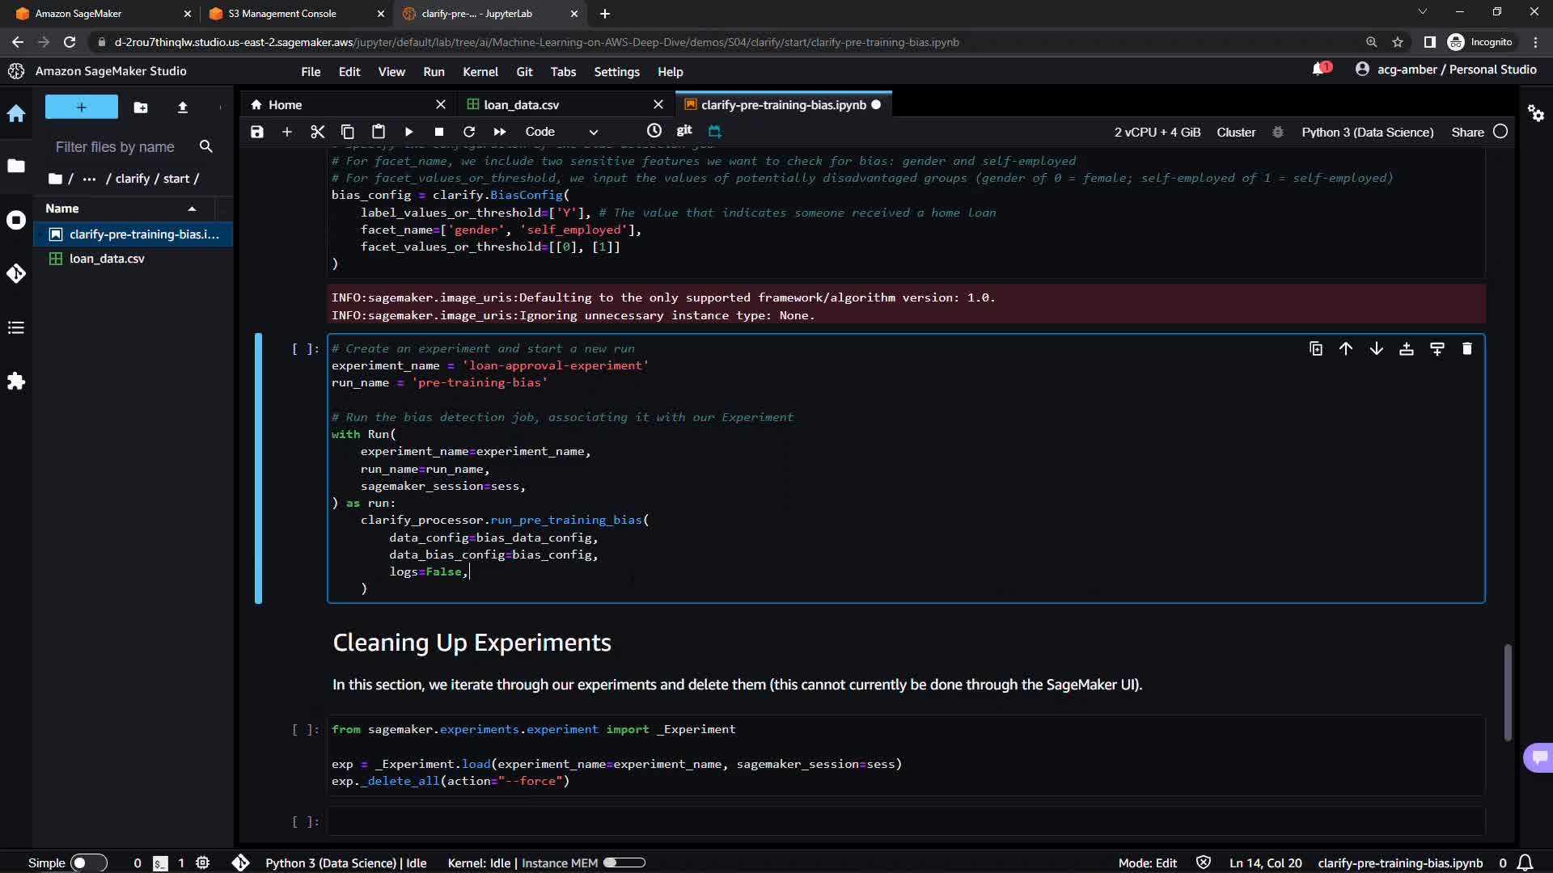Open the Kernel menu
This screenshot has width=1553, height=873.
480,72
